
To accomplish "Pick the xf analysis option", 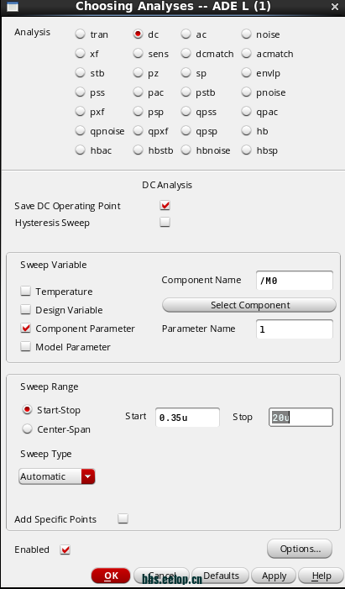I will (x=80, y=54).
